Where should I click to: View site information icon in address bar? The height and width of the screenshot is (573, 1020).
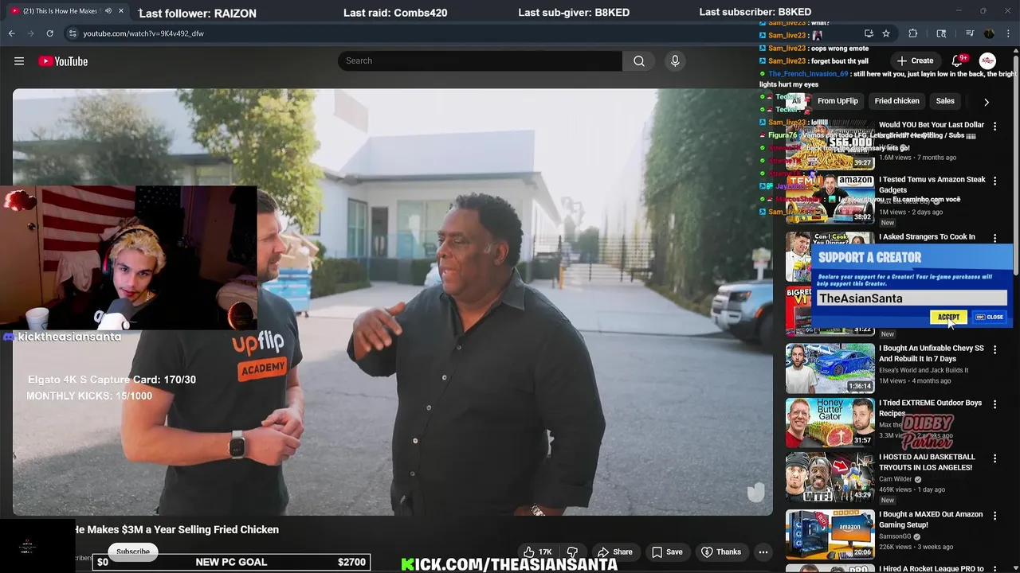tap(73, 33)
